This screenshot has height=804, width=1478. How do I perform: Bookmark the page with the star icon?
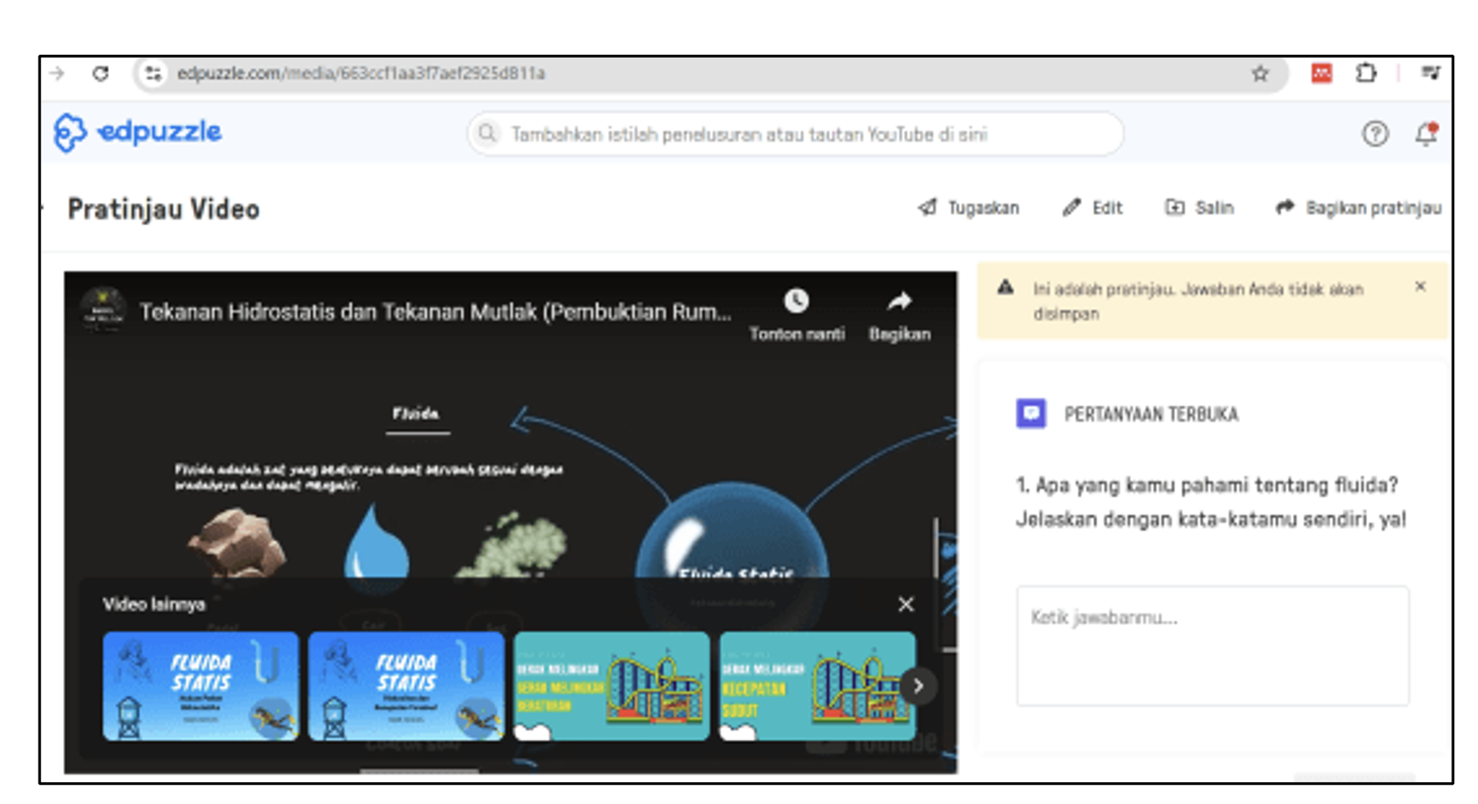1260,74
